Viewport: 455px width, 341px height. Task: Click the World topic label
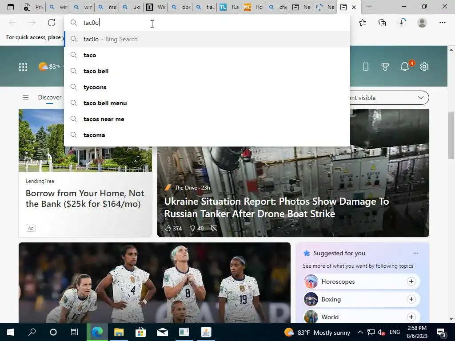click(330, 317)
